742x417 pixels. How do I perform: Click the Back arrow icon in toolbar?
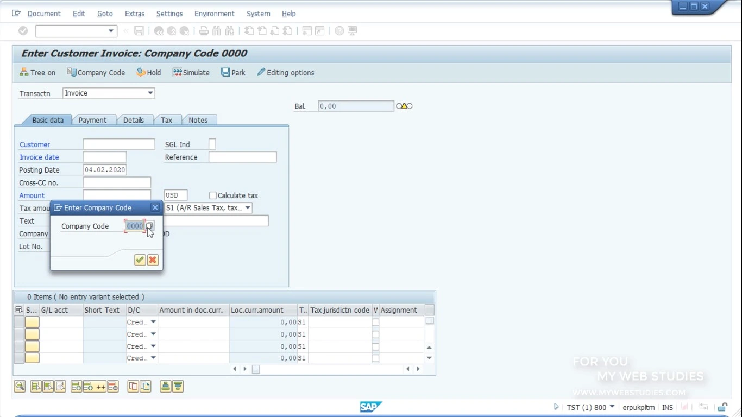pyautogui.click(x=159, y=31)
